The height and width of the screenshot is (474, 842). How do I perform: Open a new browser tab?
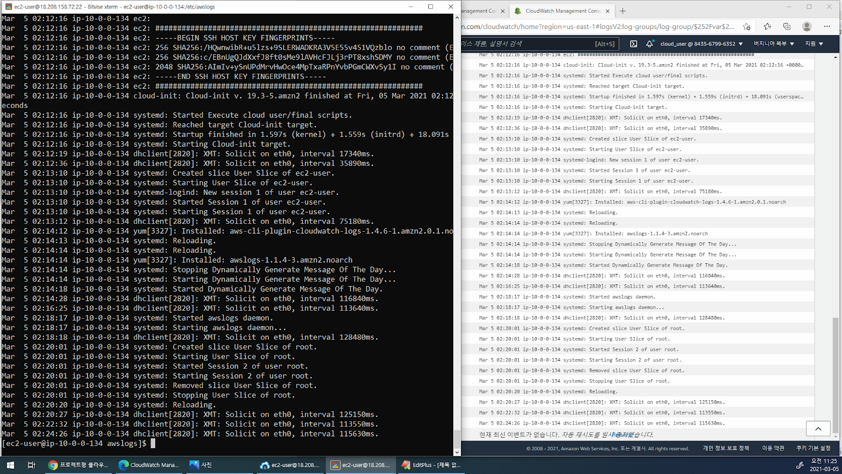pos(623,11)
